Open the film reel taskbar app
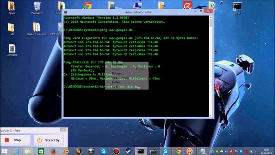Screen dimensions: 275x155 pyautogui.click(x=190, y=151)
